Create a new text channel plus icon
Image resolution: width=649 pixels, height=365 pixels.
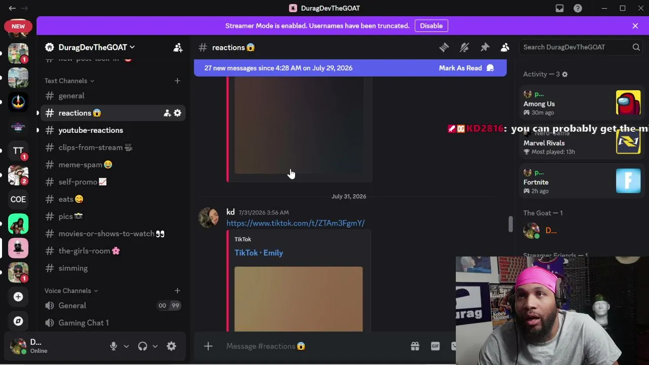pos(177,81)
